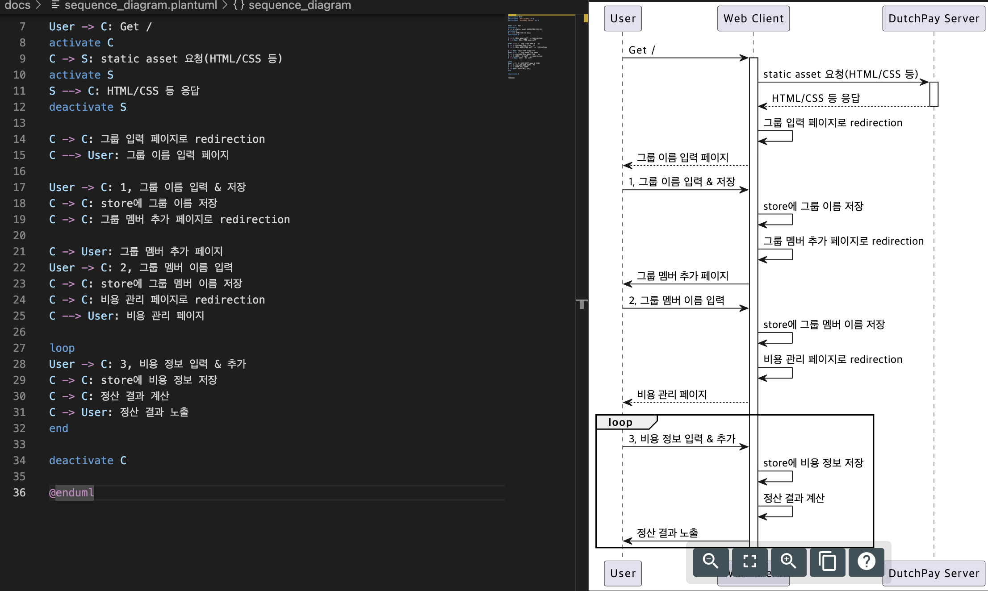988x591 pixels.
Task: Click 'deactivate C' on line 34
Action: (x=88, y=460)
